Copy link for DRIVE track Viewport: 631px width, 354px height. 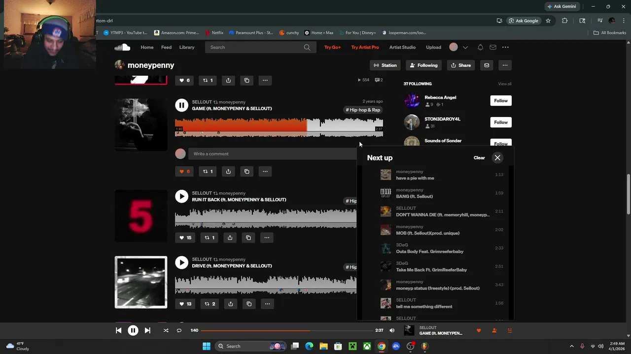point(249,304)
